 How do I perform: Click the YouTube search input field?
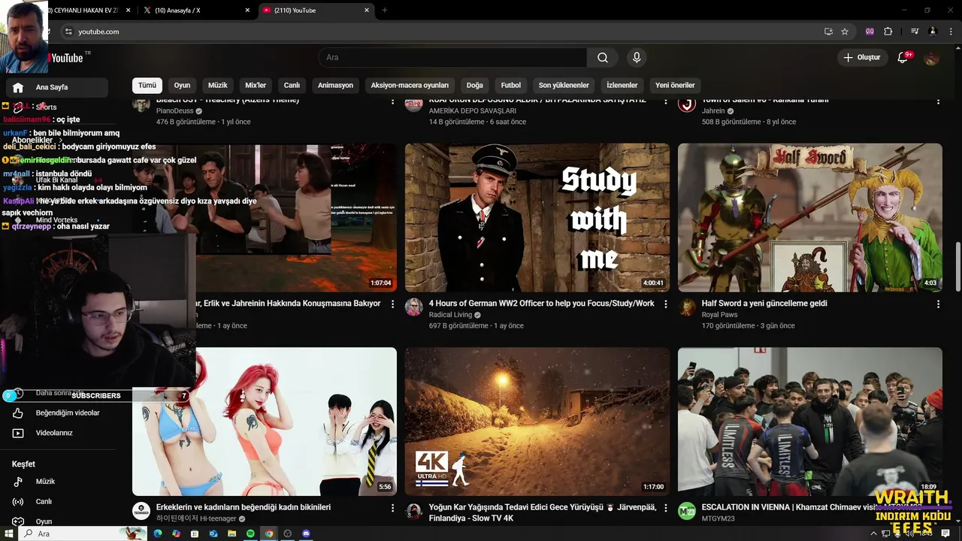tap(452, 58)
